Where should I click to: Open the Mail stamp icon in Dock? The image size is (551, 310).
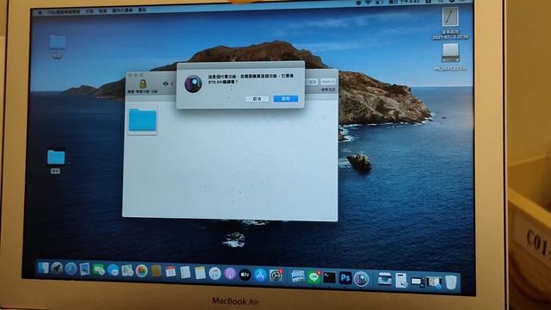pos(84,270)
